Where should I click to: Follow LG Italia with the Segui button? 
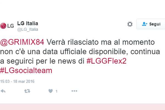pyautogui.click(x=151, y=24)
